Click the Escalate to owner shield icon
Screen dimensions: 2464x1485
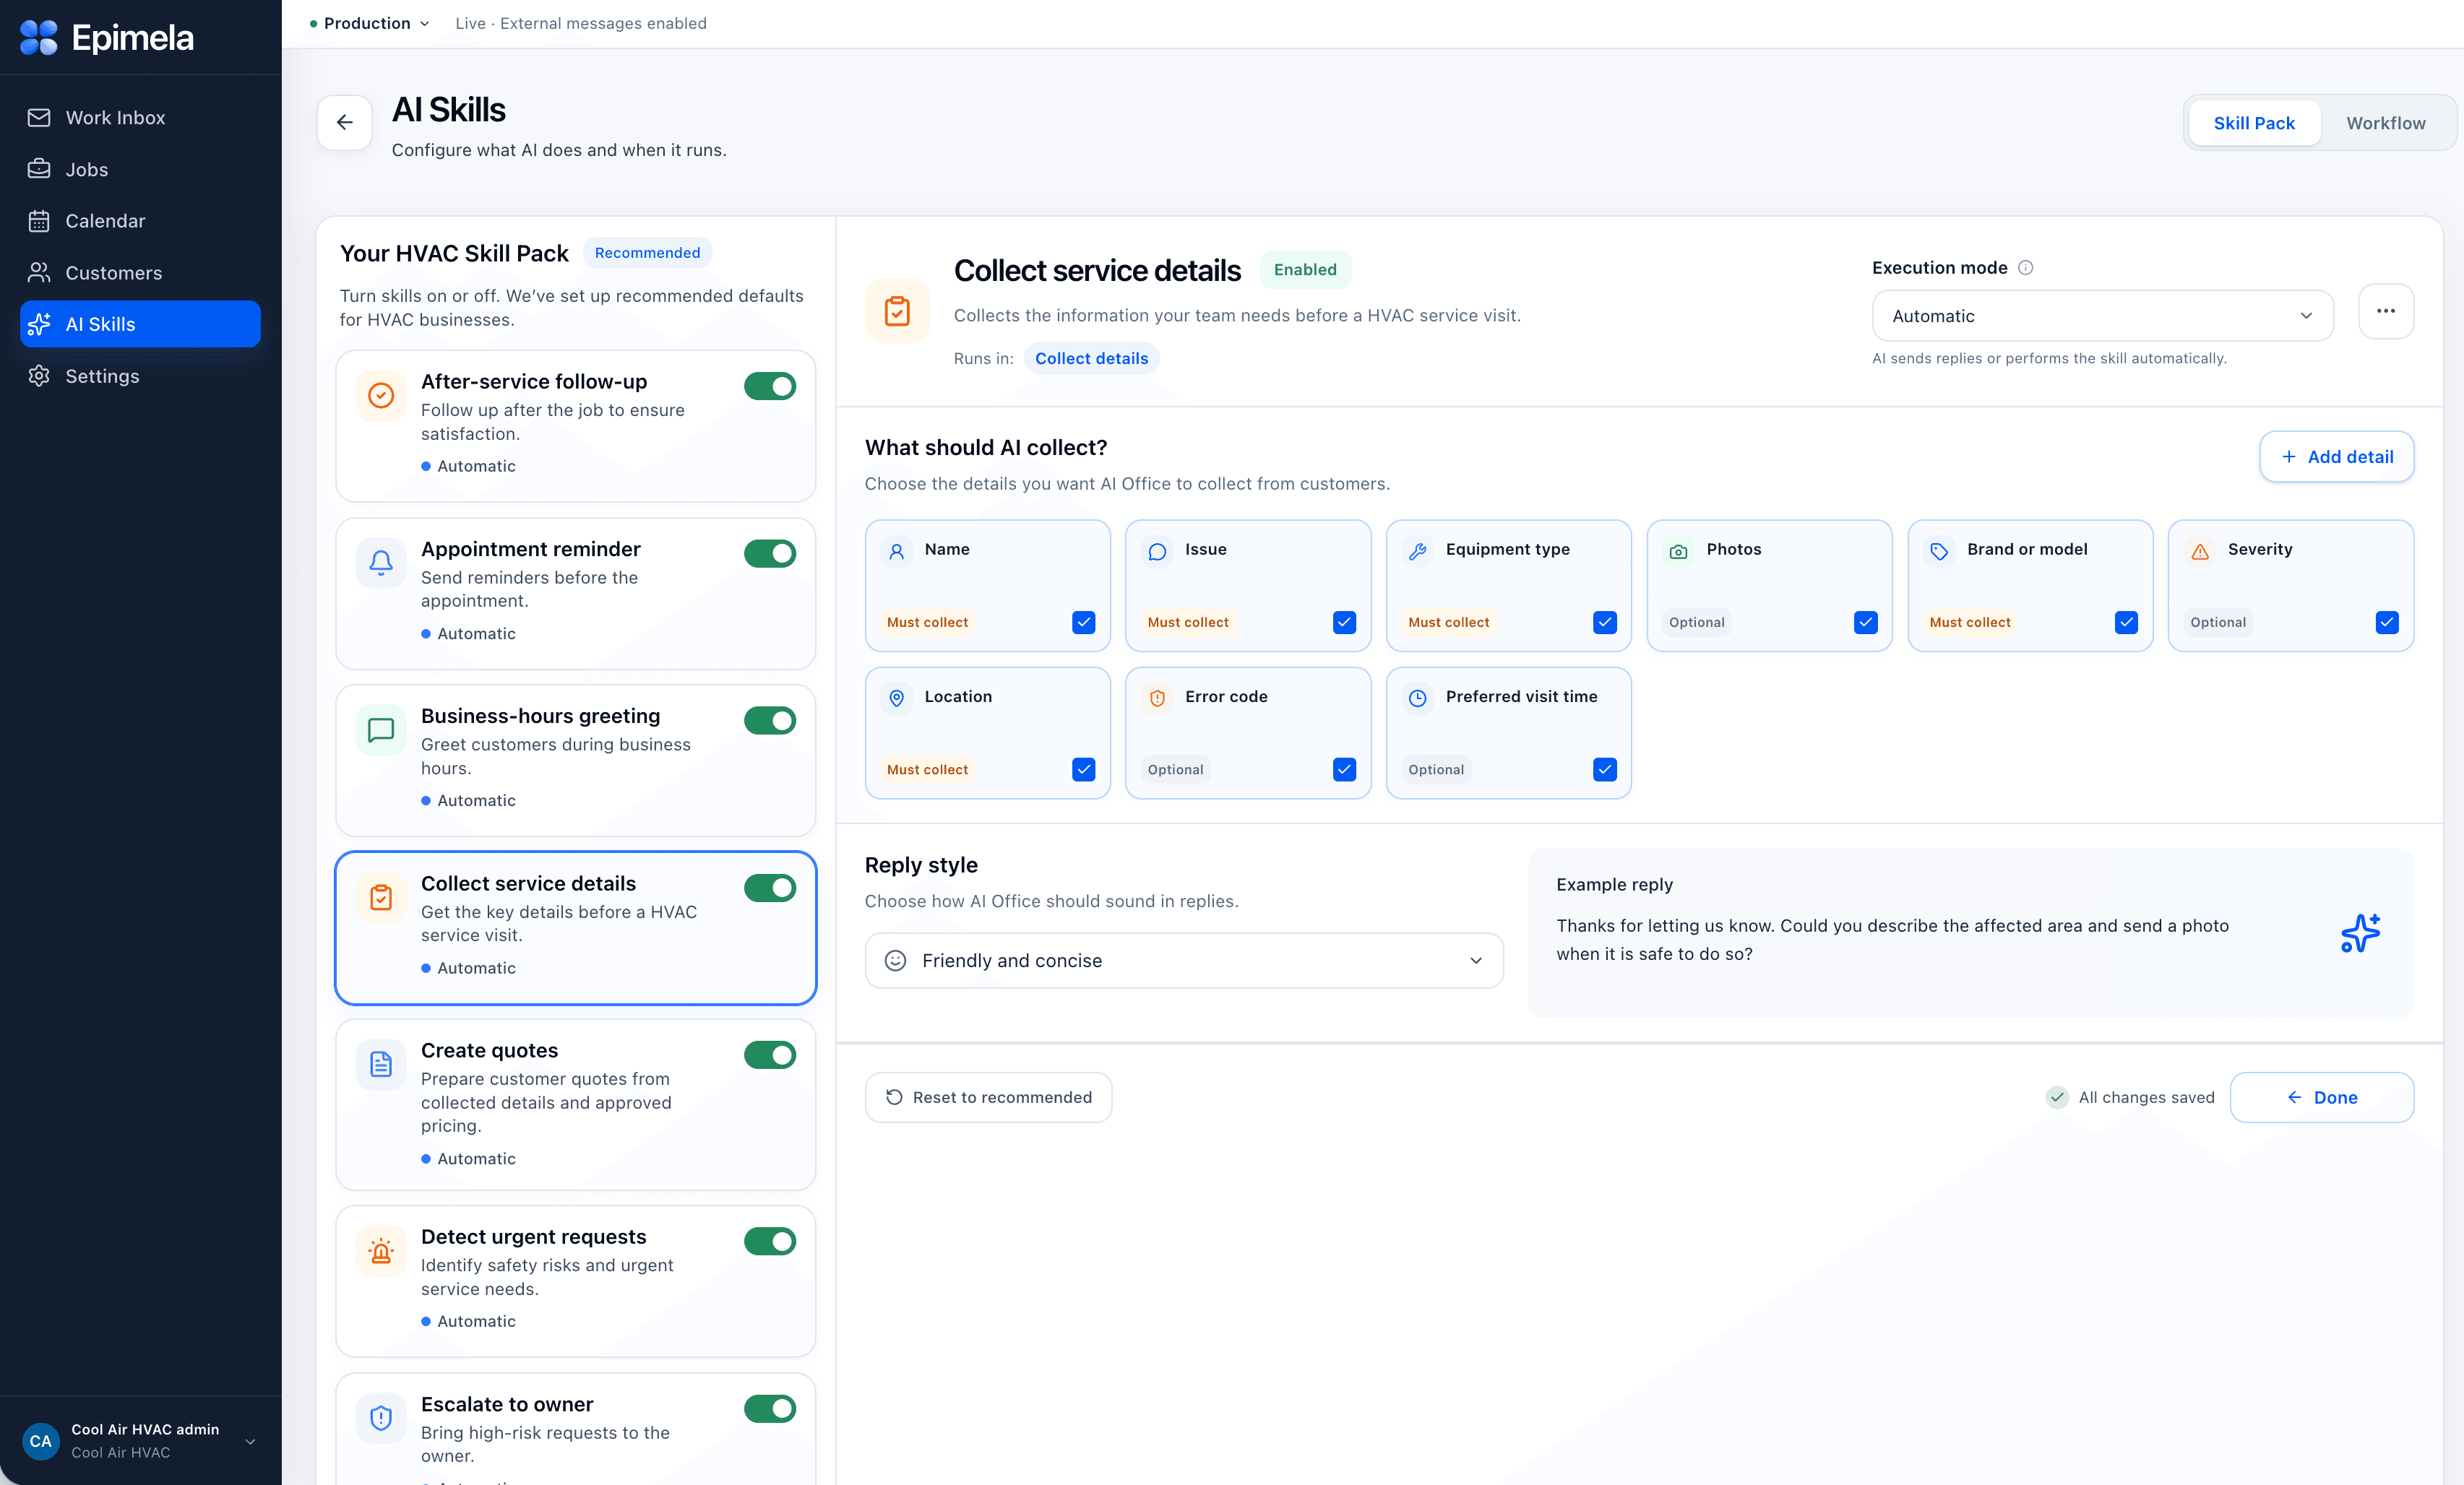381,1418
